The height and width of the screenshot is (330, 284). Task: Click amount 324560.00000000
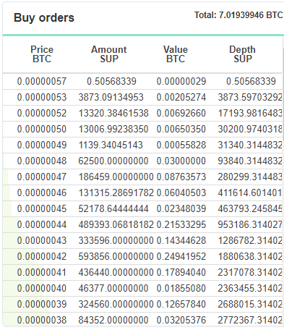[x=116, y=304]
